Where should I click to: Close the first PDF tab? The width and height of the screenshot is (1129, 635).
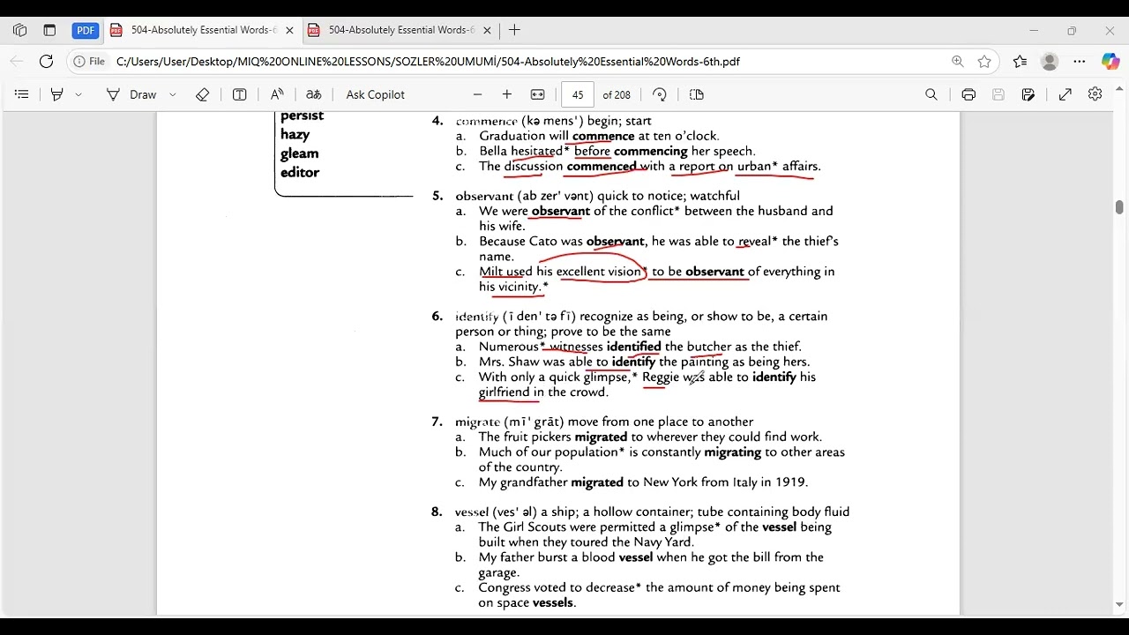click(289, 30)
